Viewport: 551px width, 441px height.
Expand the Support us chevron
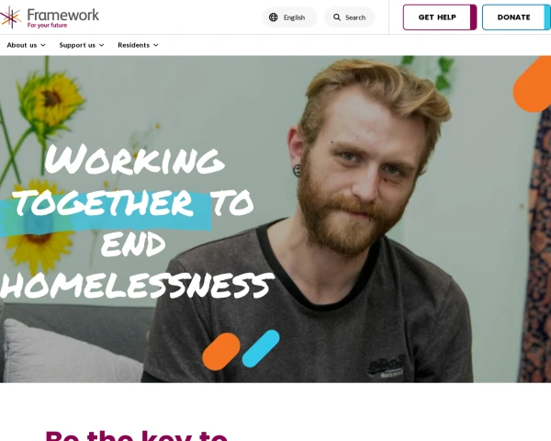click(x=102, y=45)
